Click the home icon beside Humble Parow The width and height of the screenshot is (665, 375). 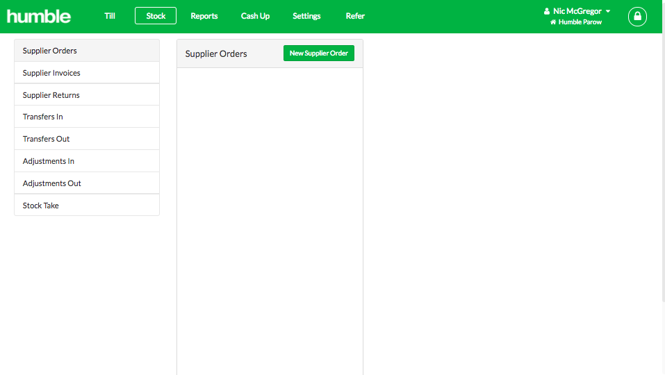tap(553, 22)
